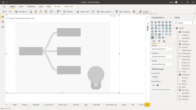Click the Text box icon in ribbon
Viewport: 196px width, 110px height.
coord(93,12)
